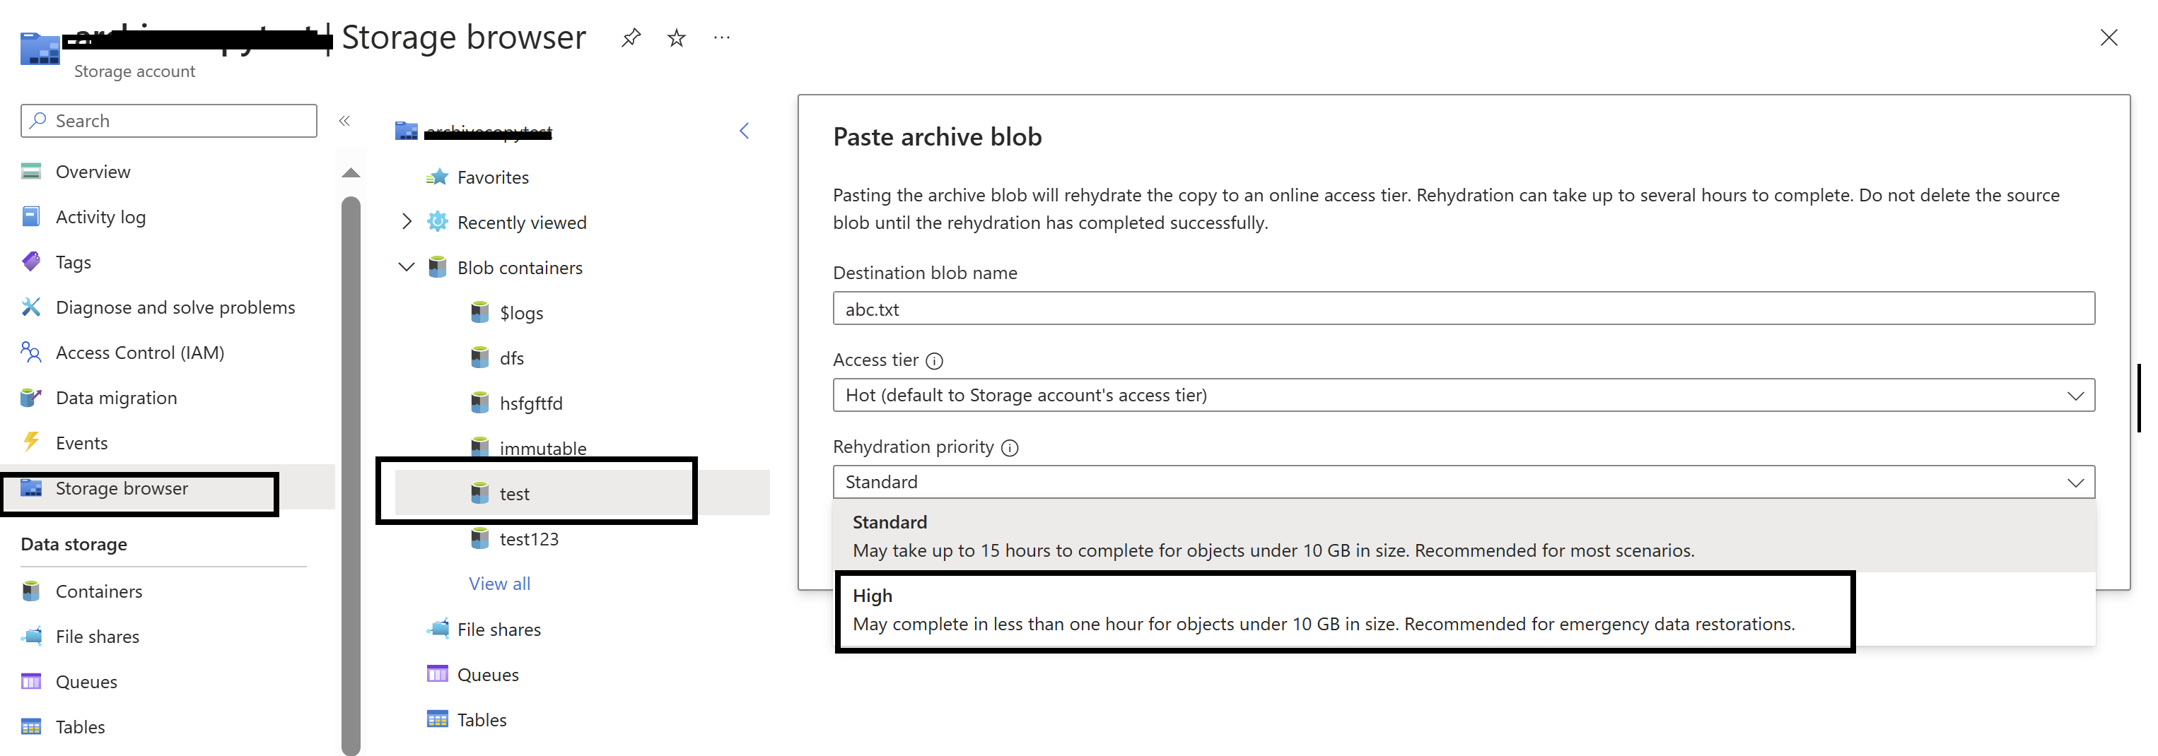Click the Destination blob name field
The image size is (2158, 756).
1463,309
